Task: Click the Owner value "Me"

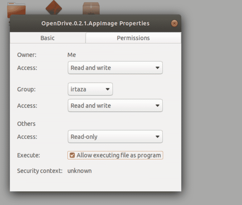Action: click(72, 55)
